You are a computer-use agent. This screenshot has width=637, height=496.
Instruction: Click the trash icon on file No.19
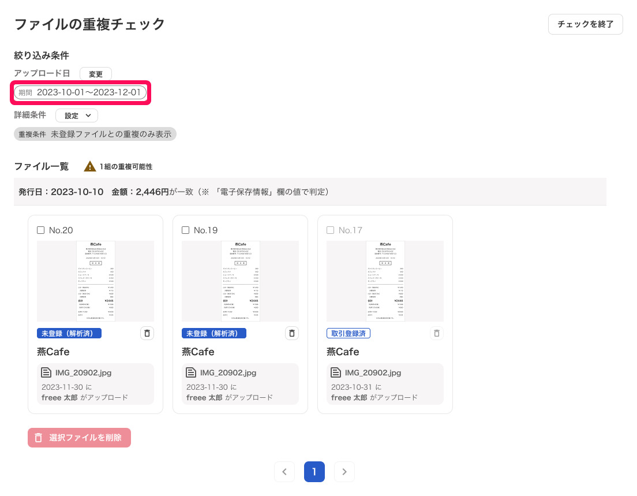click(x=292, y=333)
